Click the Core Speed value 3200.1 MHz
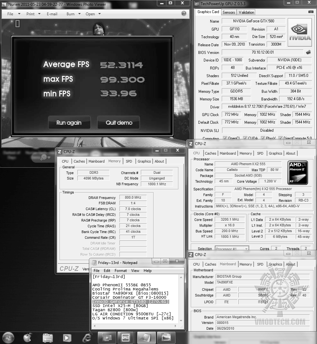This screenshot has width=317, height=344. point(229,219)
